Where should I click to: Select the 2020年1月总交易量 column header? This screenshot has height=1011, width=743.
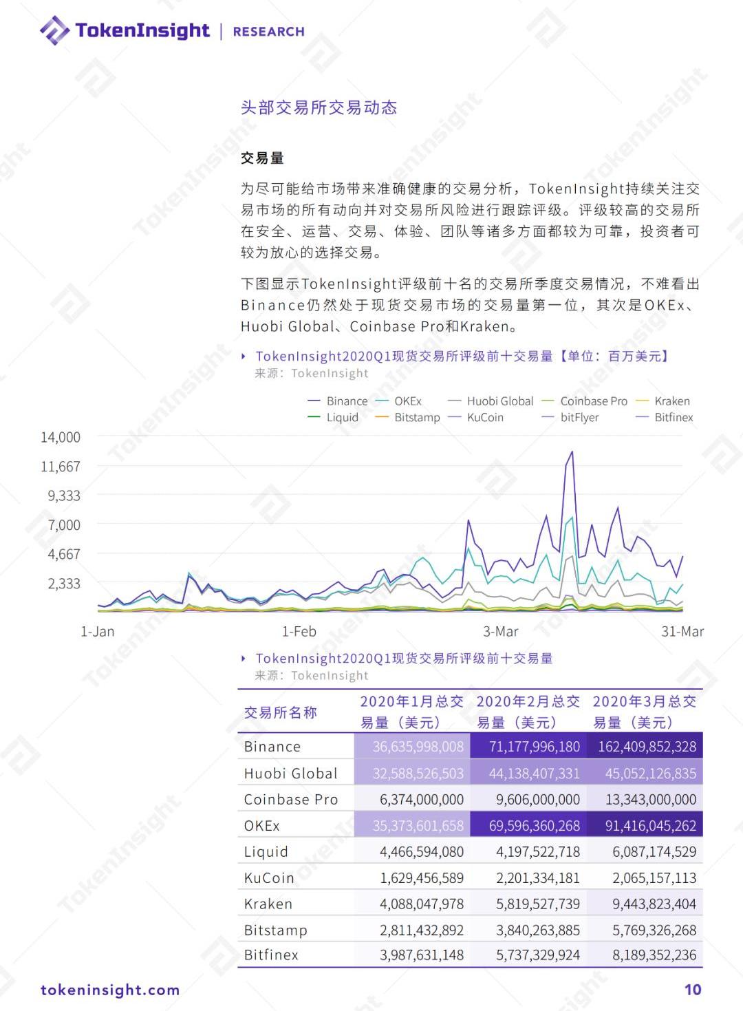[x=411, y=712]
